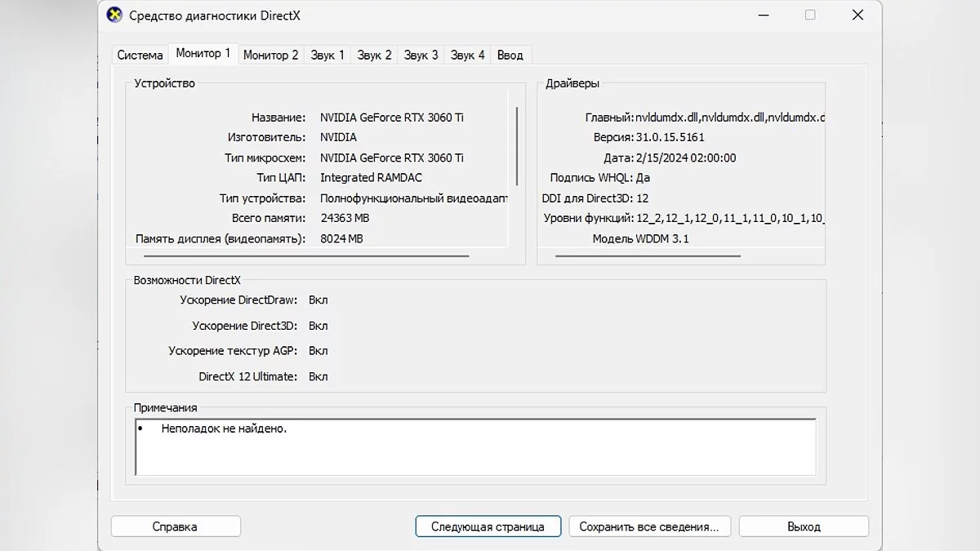Image resolution: width=980 pixels, height=551 pixels.
Task: Click the driver version value 31.0.15.5161
Action: point(670,137)
